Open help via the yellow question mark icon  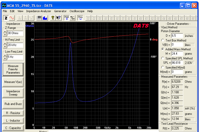coord(53,18)
